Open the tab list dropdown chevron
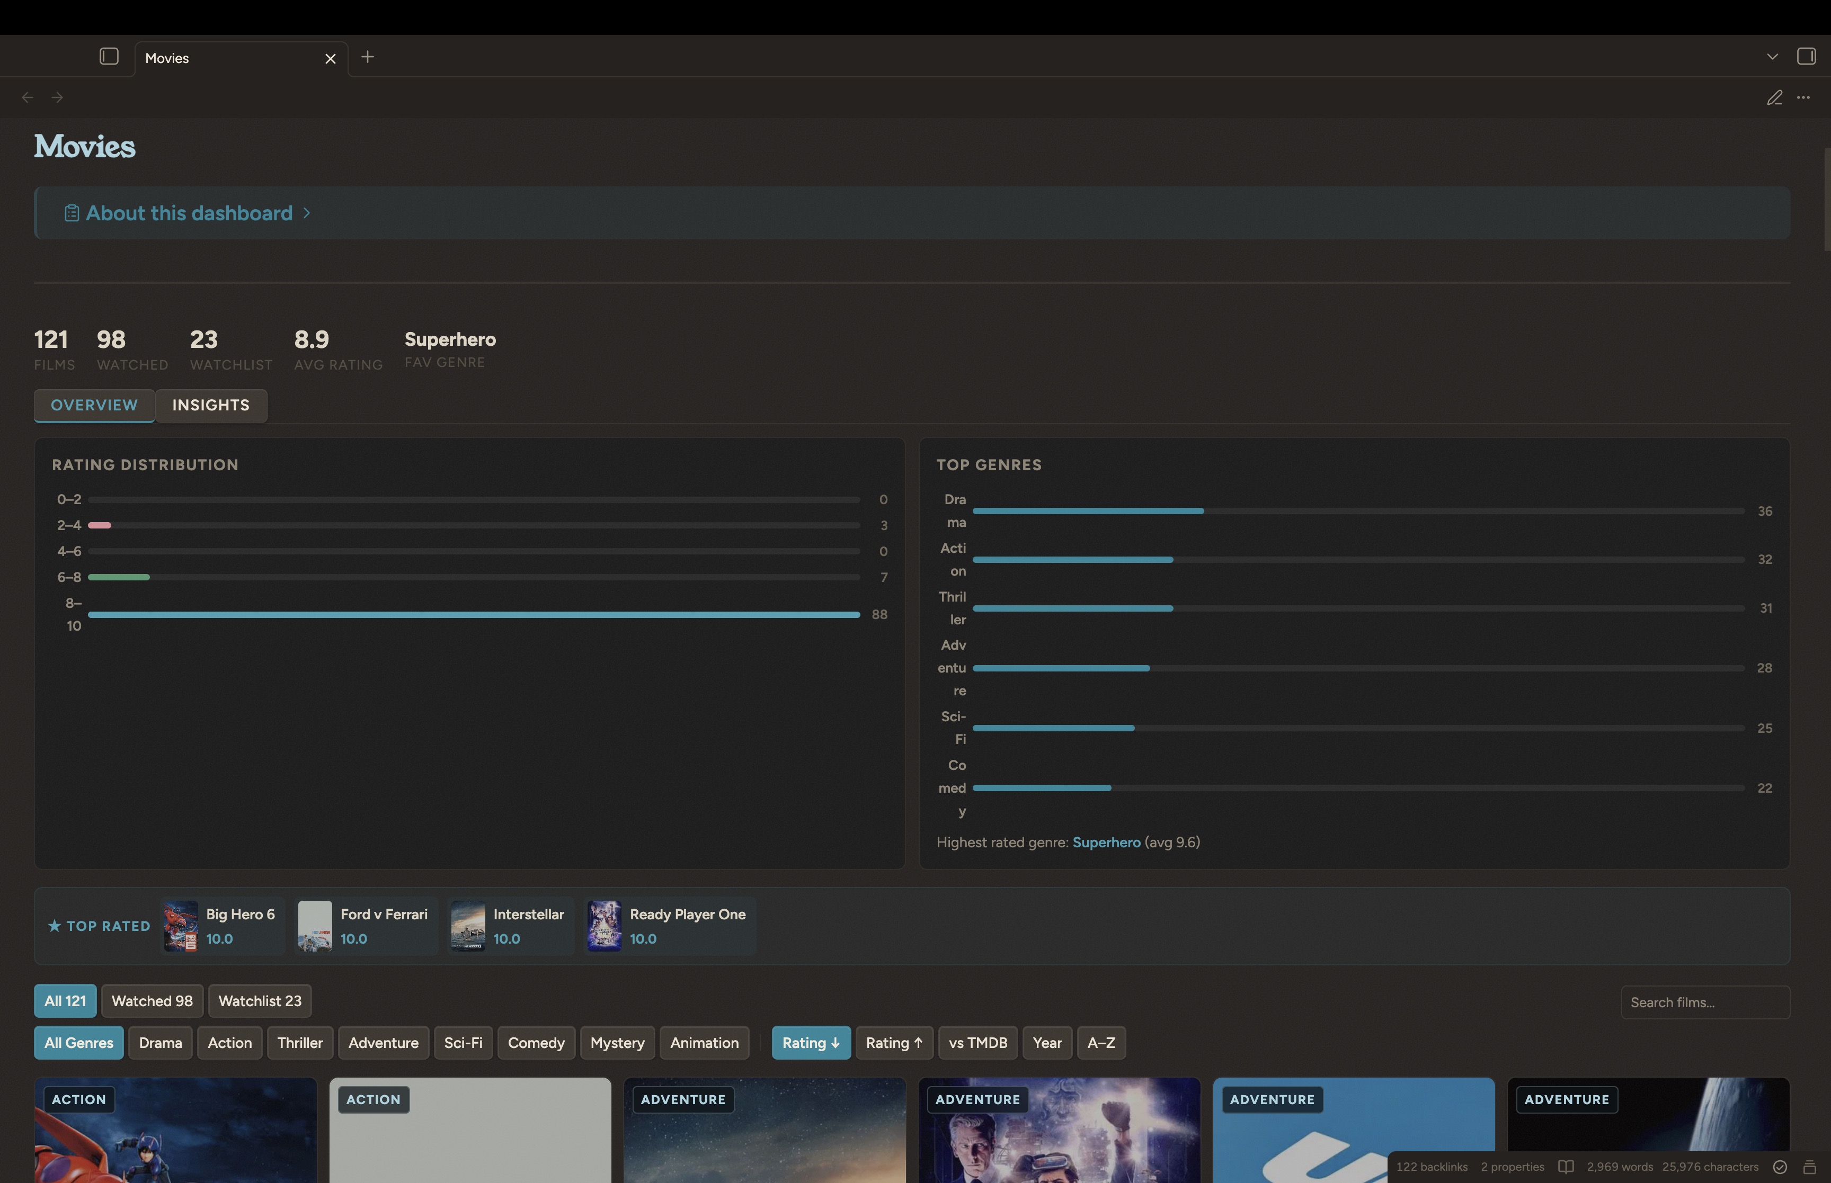This screenshot has width=1831, height=1183. tap(1772, 57)
